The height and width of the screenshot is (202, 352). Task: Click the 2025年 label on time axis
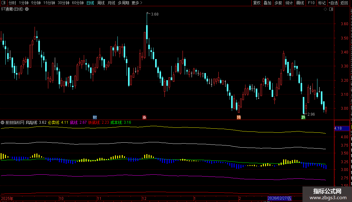7,198
